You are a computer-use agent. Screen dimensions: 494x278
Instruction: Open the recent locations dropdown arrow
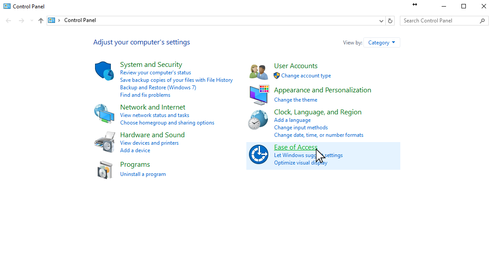[x=31, y=21]
